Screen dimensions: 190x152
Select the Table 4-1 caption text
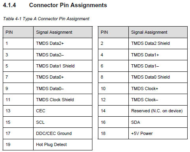click(x=46, y=19)
